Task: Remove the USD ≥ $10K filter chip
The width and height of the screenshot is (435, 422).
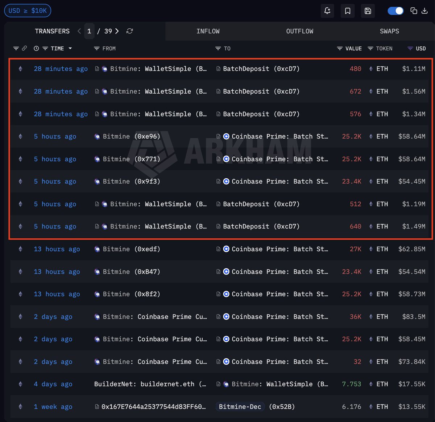Action: (28, 11)
